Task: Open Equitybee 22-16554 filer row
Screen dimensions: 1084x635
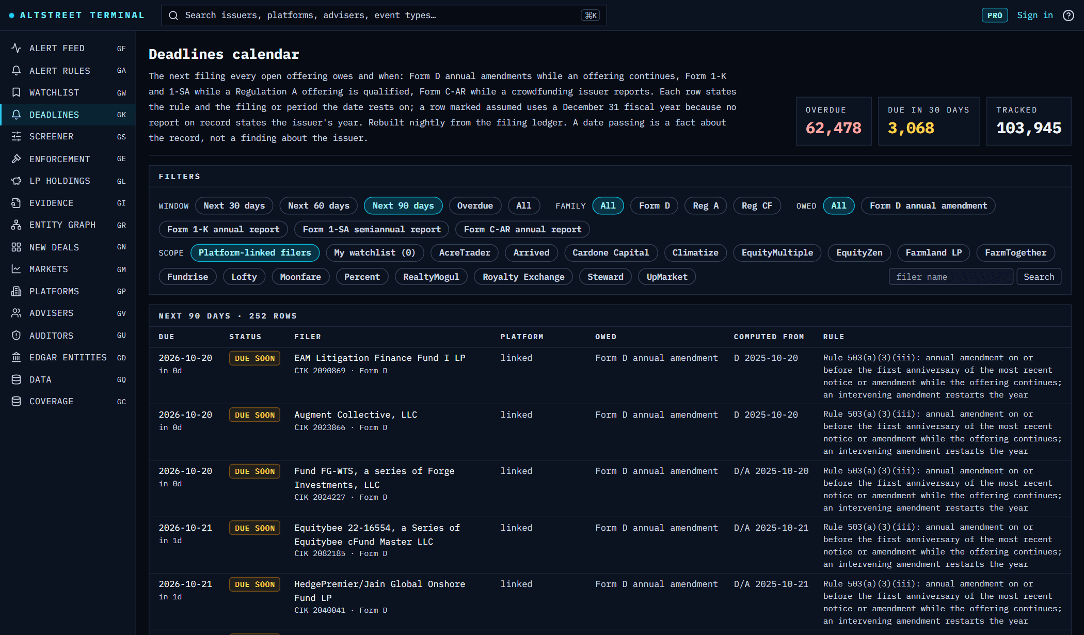Action: pyautogui.click(x=610, y=545)
